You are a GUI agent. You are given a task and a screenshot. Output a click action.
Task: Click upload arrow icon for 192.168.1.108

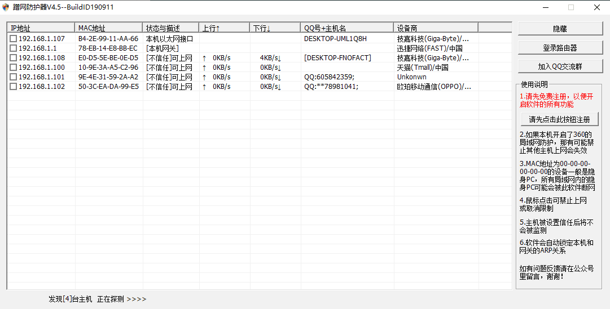204,58
